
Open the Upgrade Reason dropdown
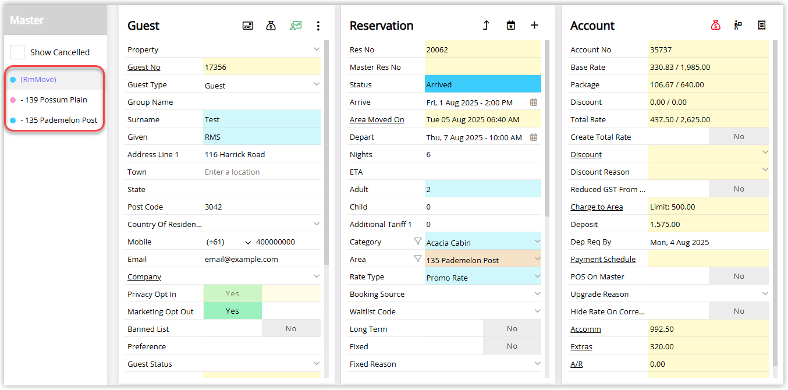pos(765,293)
